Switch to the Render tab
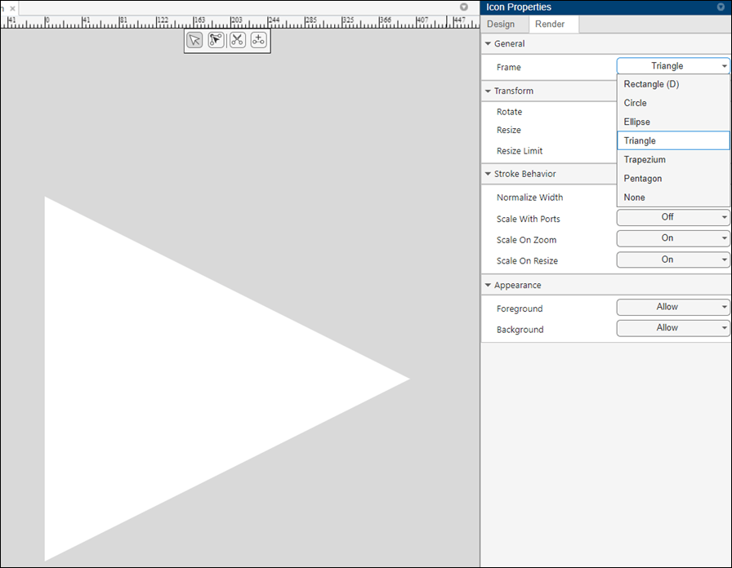Viewport: 732px width, 568px height. tap(550, 24)
